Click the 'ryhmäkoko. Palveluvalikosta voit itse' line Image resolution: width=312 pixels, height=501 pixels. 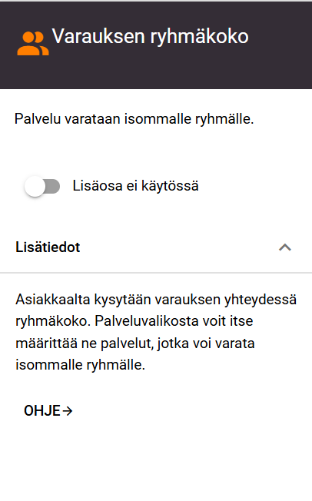click(x=134, y=321)
